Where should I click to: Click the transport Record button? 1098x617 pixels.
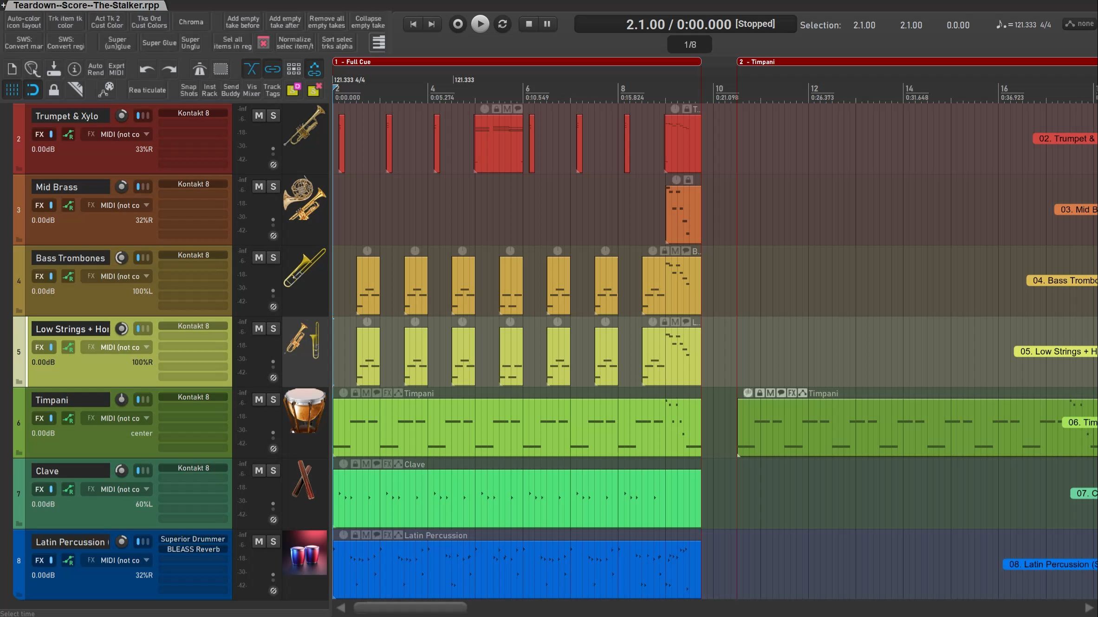(x=457, y=24)
